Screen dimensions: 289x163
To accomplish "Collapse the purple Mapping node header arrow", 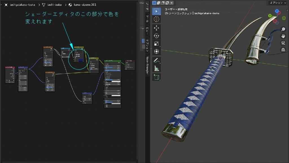I will click(19, 68).
